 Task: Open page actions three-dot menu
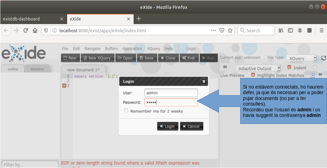point(213,31)
